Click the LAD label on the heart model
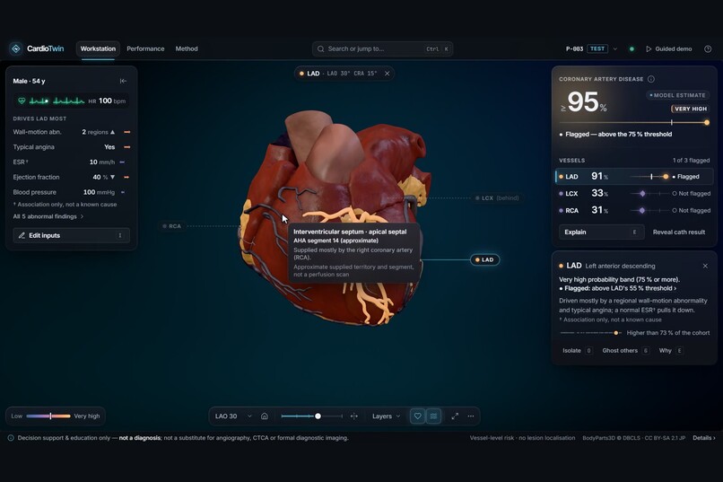The width and height of the screenshot is (723, 482). (x=484, y=259)
